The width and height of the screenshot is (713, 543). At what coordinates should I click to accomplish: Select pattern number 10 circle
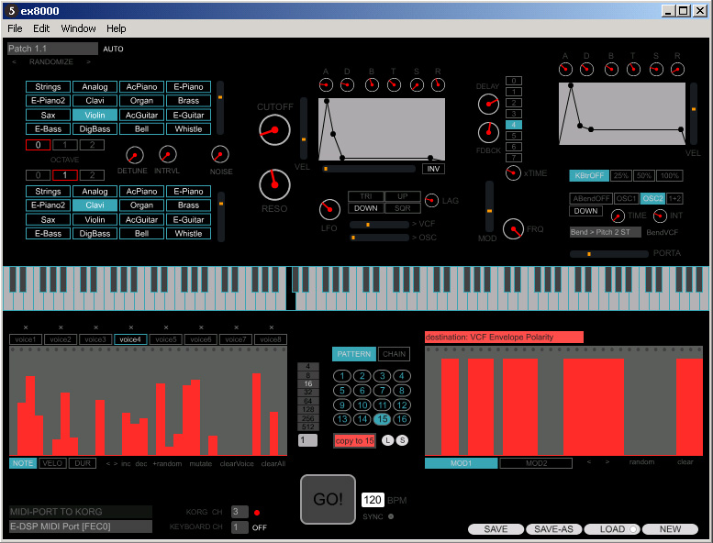(x=362, y=404)
